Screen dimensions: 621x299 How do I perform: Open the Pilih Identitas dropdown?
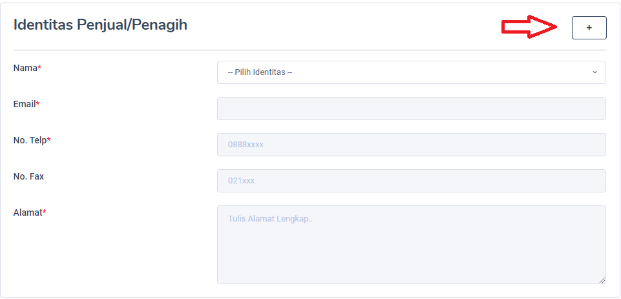(411, 72)
